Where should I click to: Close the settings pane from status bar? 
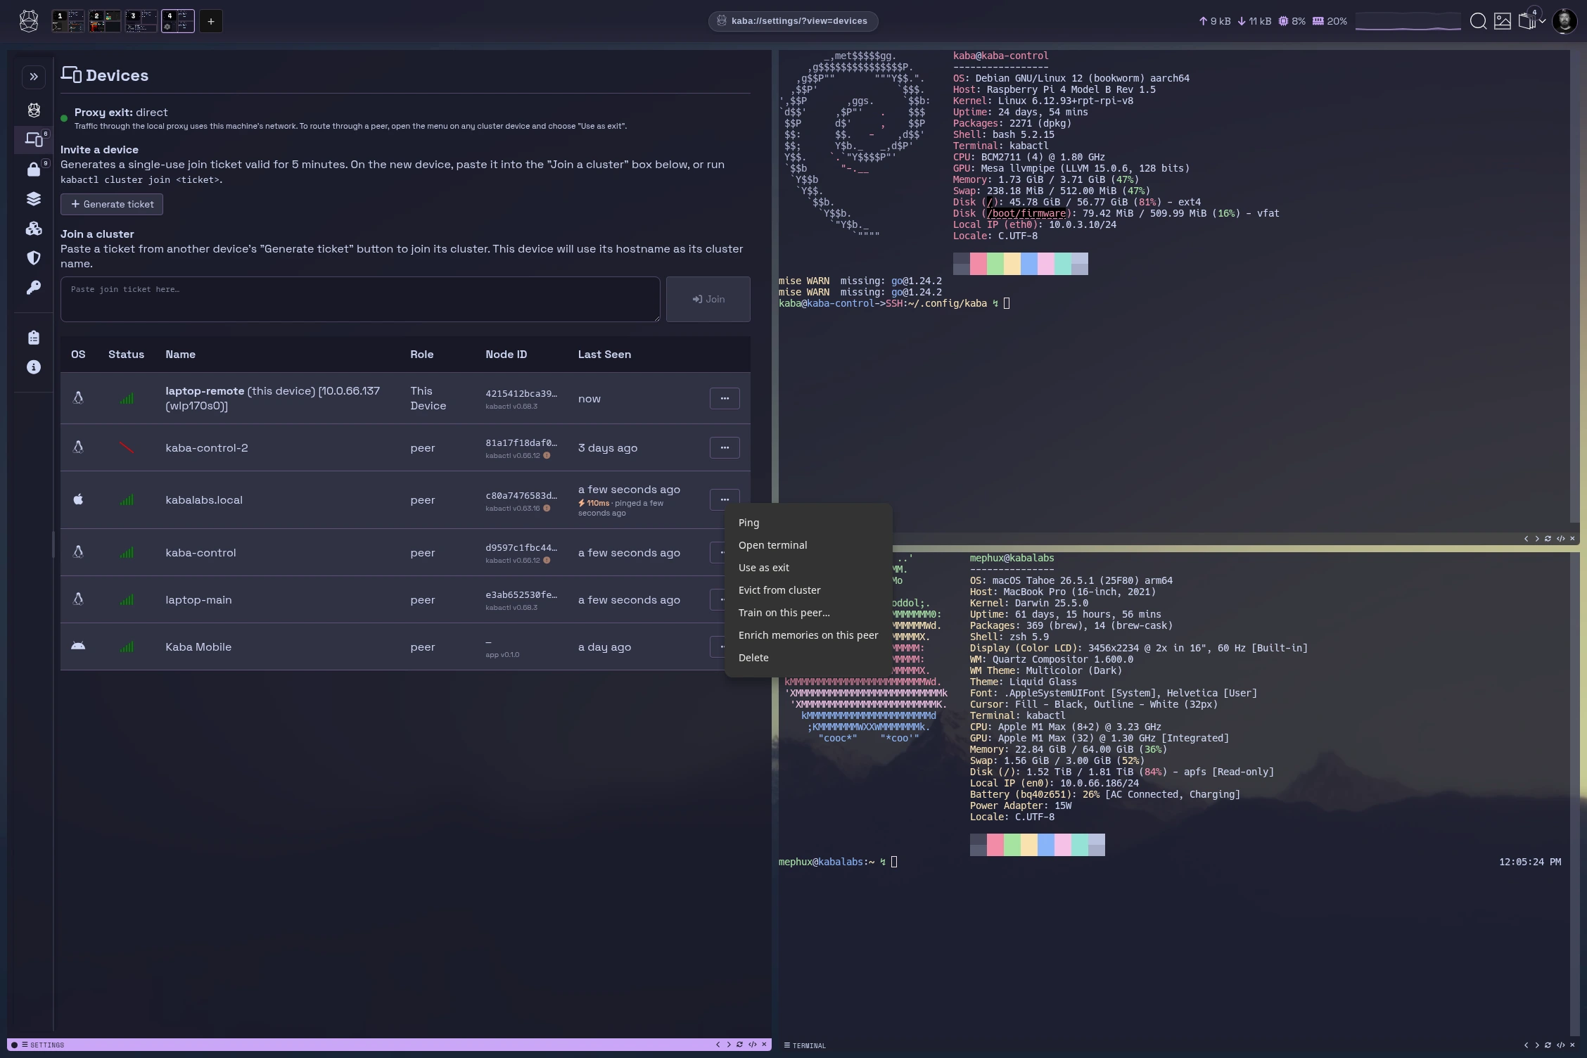764,1045
